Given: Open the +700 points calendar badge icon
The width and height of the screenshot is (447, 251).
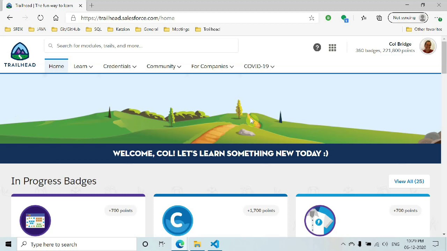Looking at the screenshot, I should [x=35, y=221].
